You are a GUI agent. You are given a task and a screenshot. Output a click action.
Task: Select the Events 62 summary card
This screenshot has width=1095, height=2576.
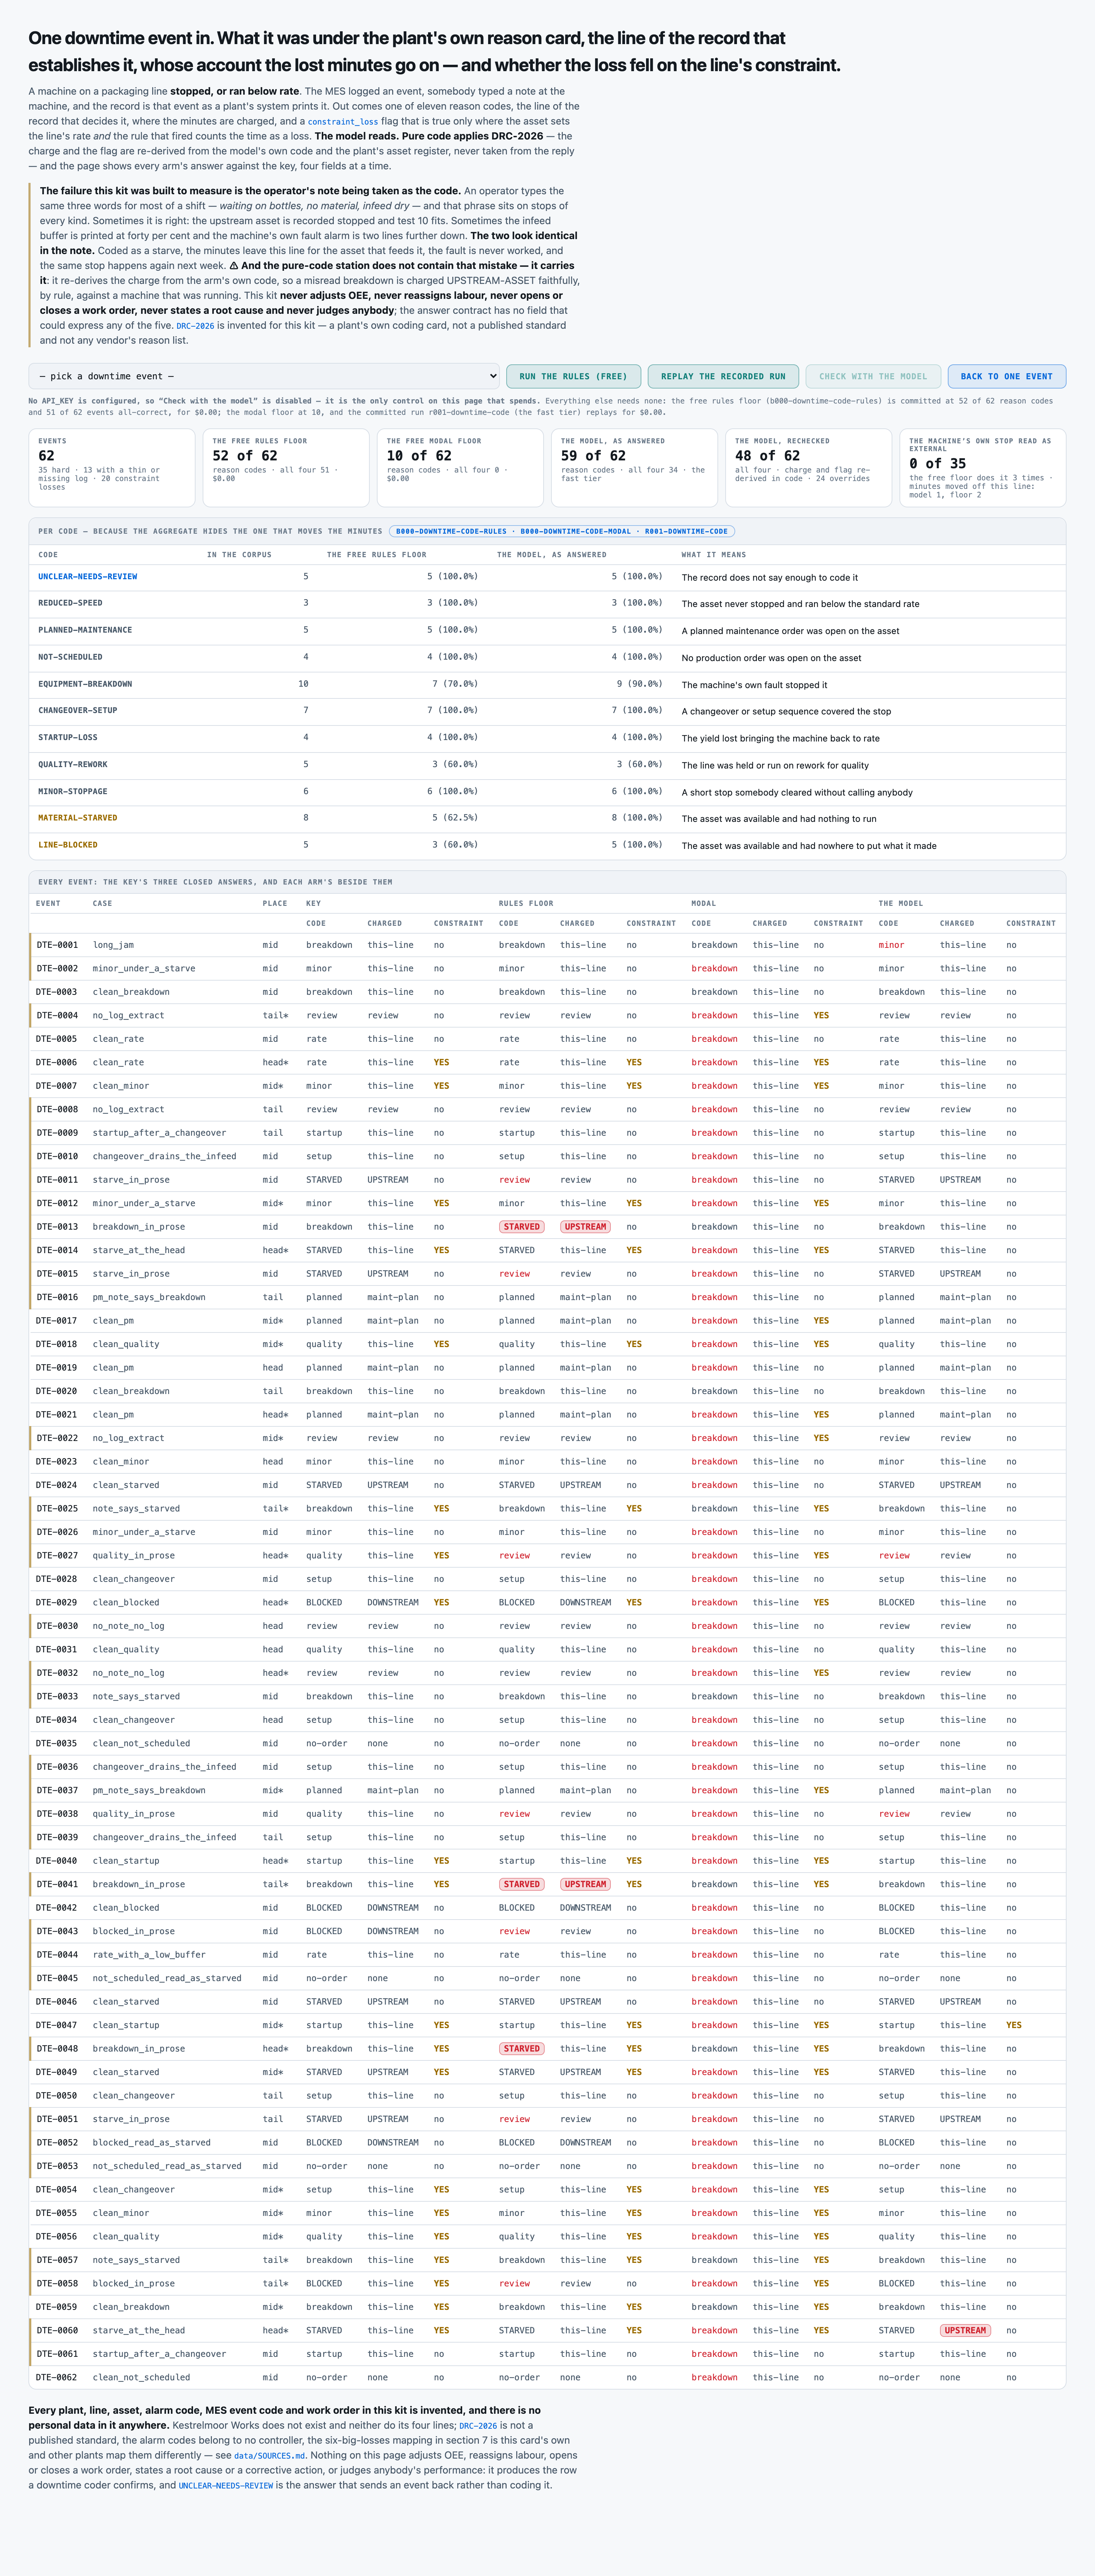112,468
